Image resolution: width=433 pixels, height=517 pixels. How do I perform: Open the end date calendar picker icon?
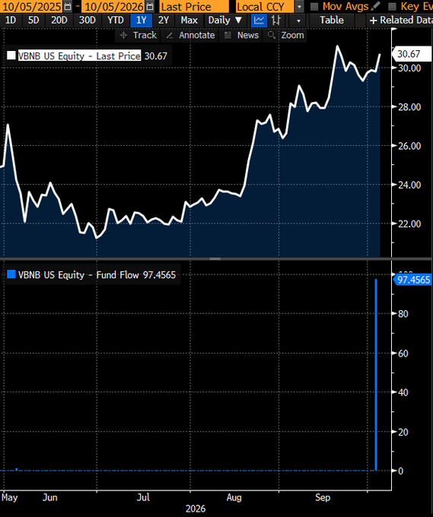150,6
